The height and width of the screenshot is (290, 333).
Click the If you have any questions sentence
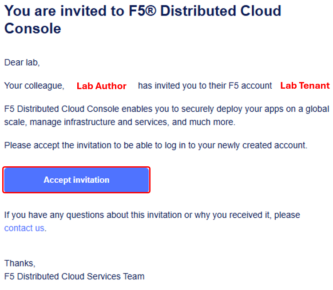(152, 215)
